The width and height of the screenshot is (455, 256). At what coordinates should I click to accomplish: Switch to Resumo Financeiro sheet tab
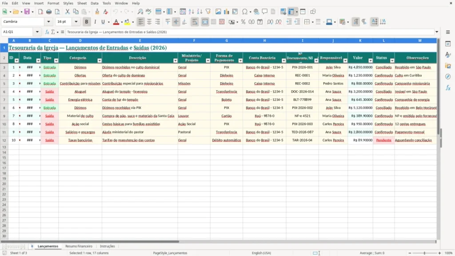click(x=79, y=246)
